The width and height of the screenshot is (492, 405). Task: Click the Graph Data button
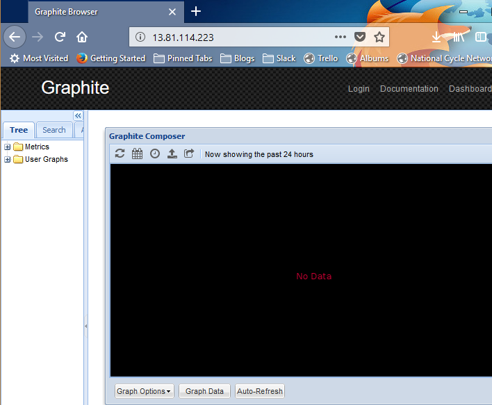tap(204, 391)
